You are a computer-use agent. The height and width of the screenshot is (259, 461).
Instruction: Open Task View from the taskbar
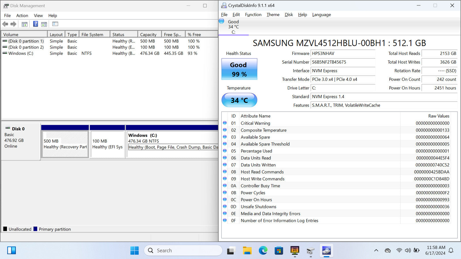(x=231, y=250)
